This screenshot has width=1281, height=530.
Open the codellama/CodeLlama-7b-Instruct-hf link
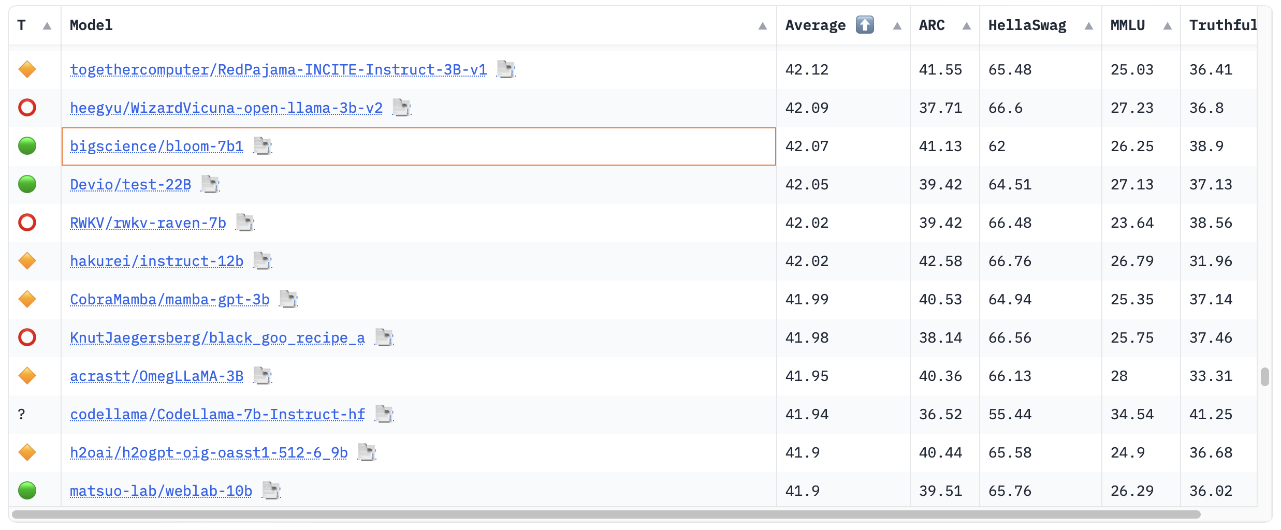tap(217, 415)
